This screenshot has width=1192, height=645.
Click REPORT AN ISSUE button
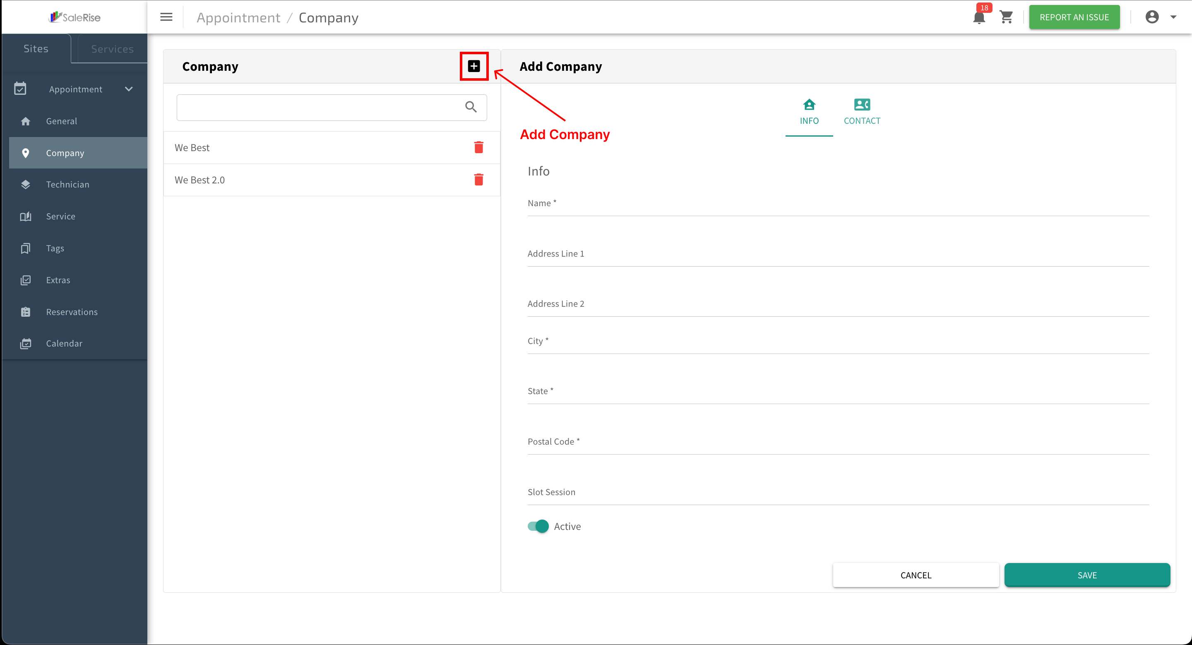[1074, 17]
